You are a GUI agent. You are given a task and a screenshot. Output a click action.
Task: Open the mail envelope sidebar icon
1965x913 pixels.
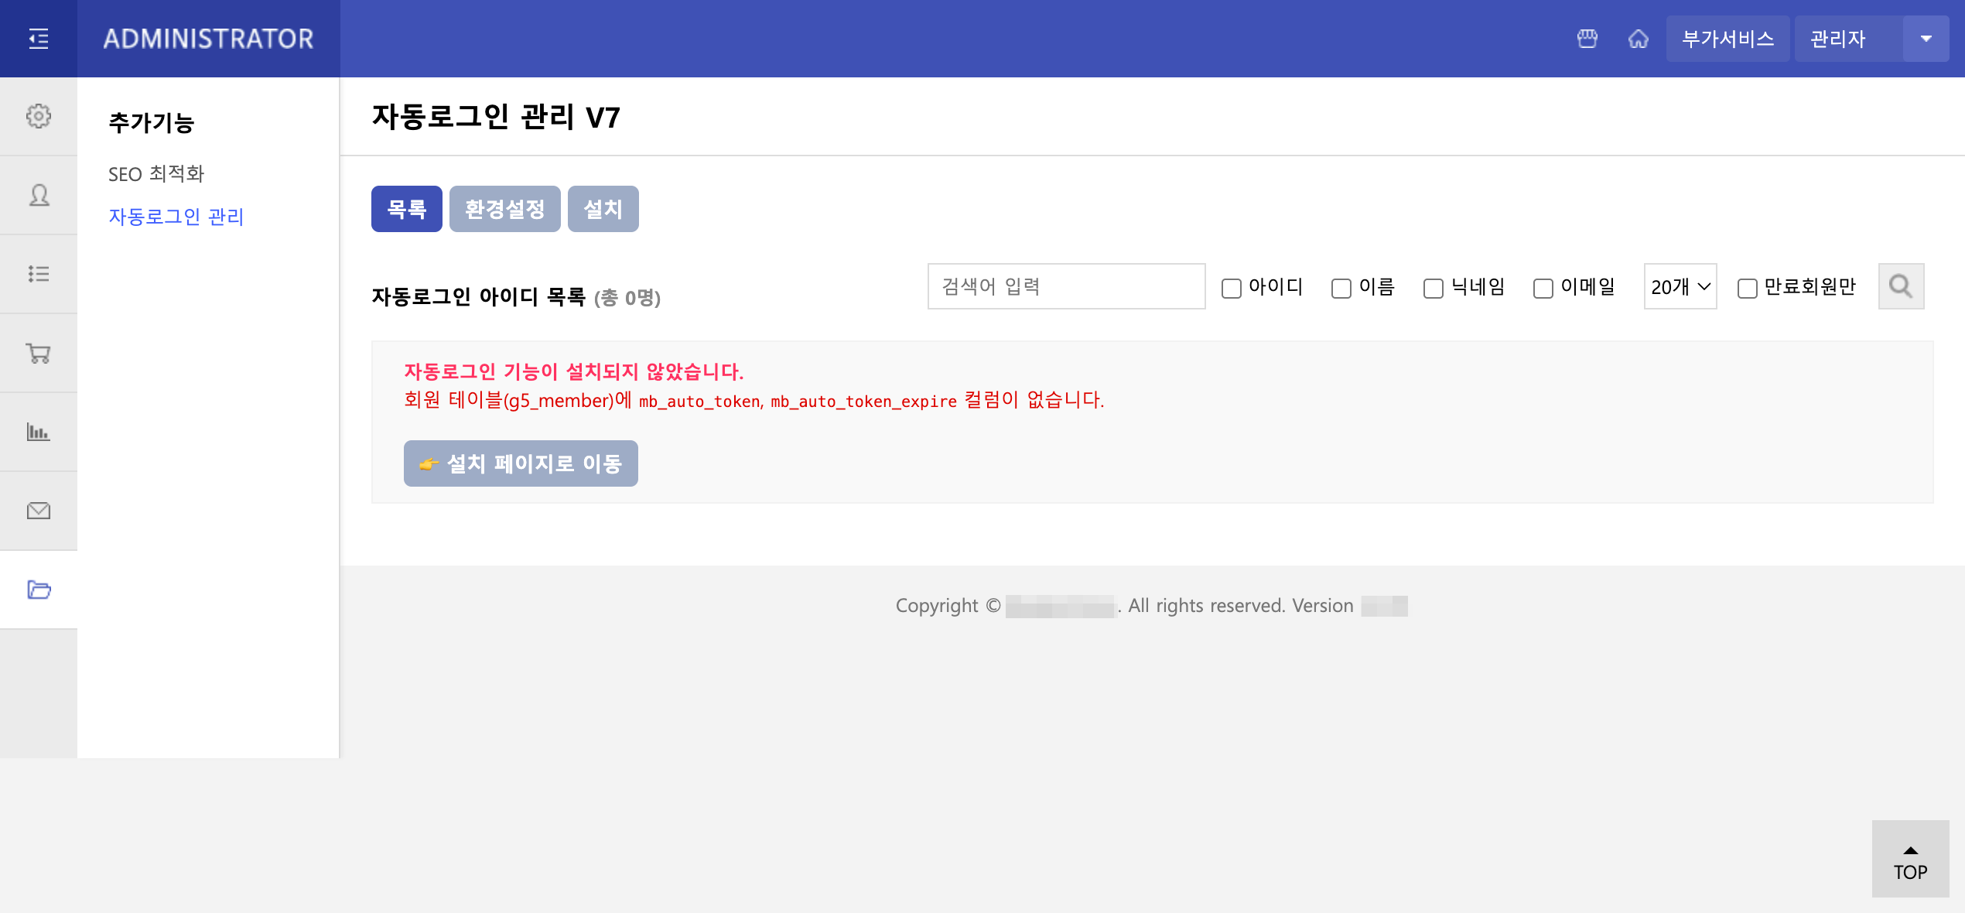pos(38,511)
